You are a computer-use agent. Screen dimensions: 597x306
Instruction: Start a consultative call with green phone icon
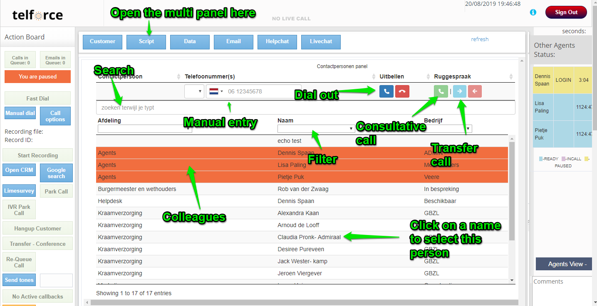click(441, 91)
